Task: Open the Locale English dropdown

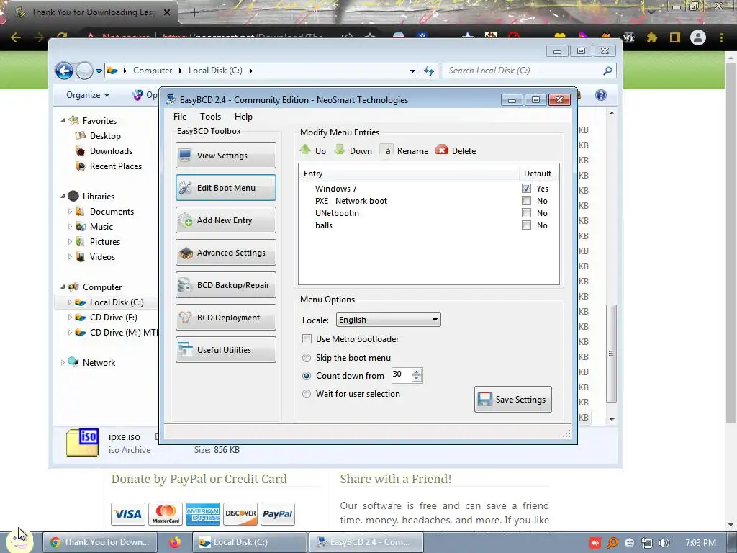Action: pos(388,320)
